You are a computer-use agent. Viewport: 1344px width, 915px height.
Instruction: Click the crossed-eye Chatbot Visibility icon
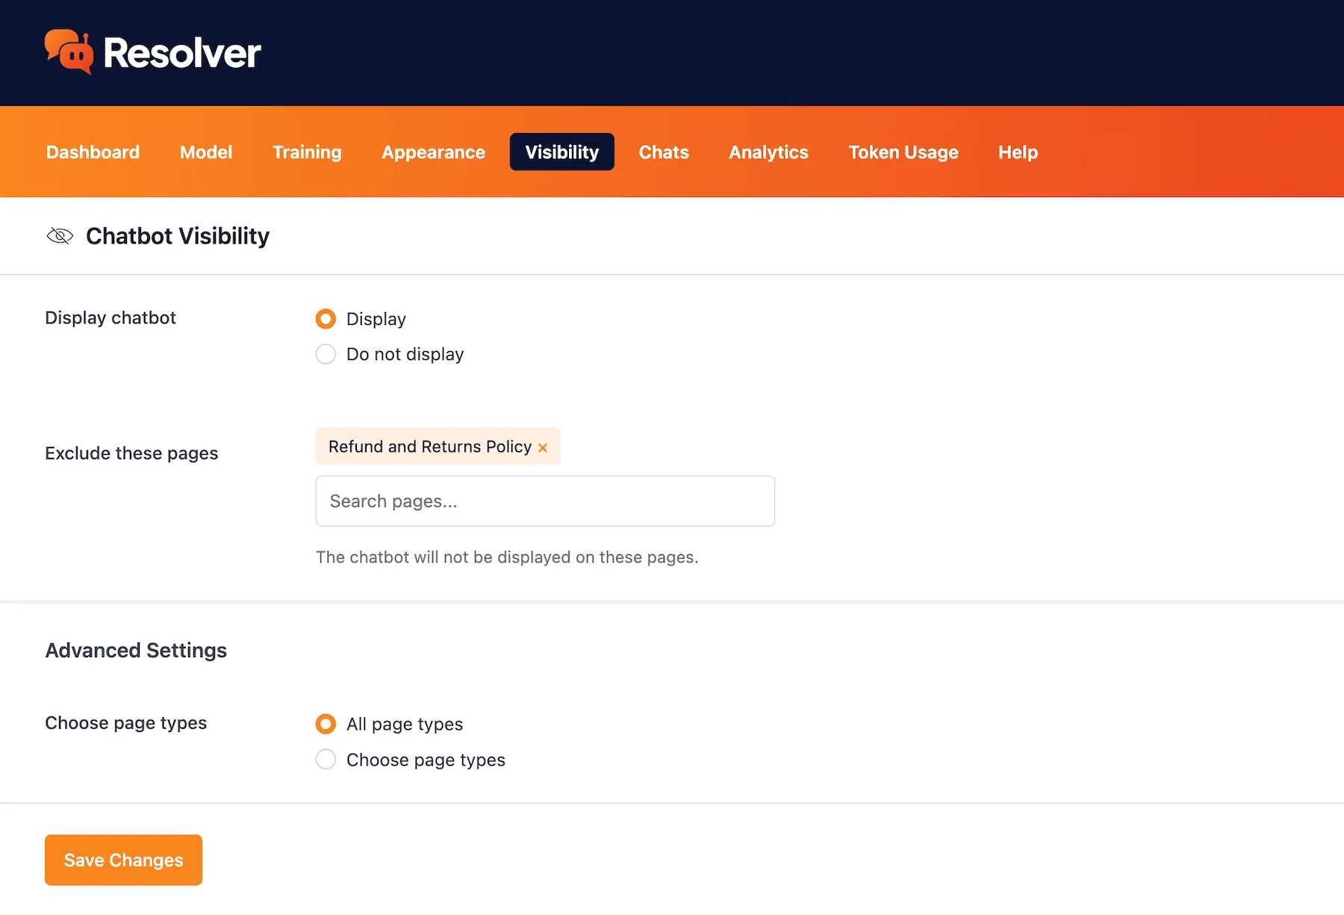pos(60,236)
